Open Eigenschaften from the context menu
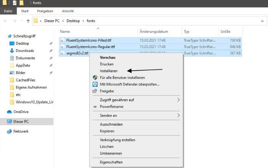The width and height of the screenshot is (268, 168). click(x=111, y=162)
